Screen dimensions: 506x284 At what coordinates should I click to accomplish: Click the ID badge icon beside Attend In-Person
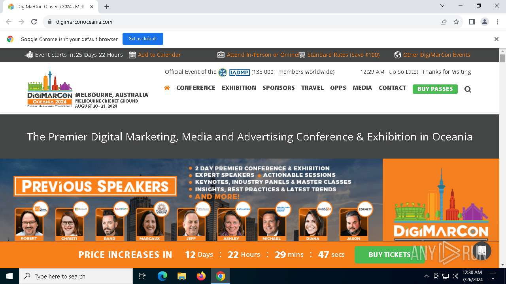221,55
